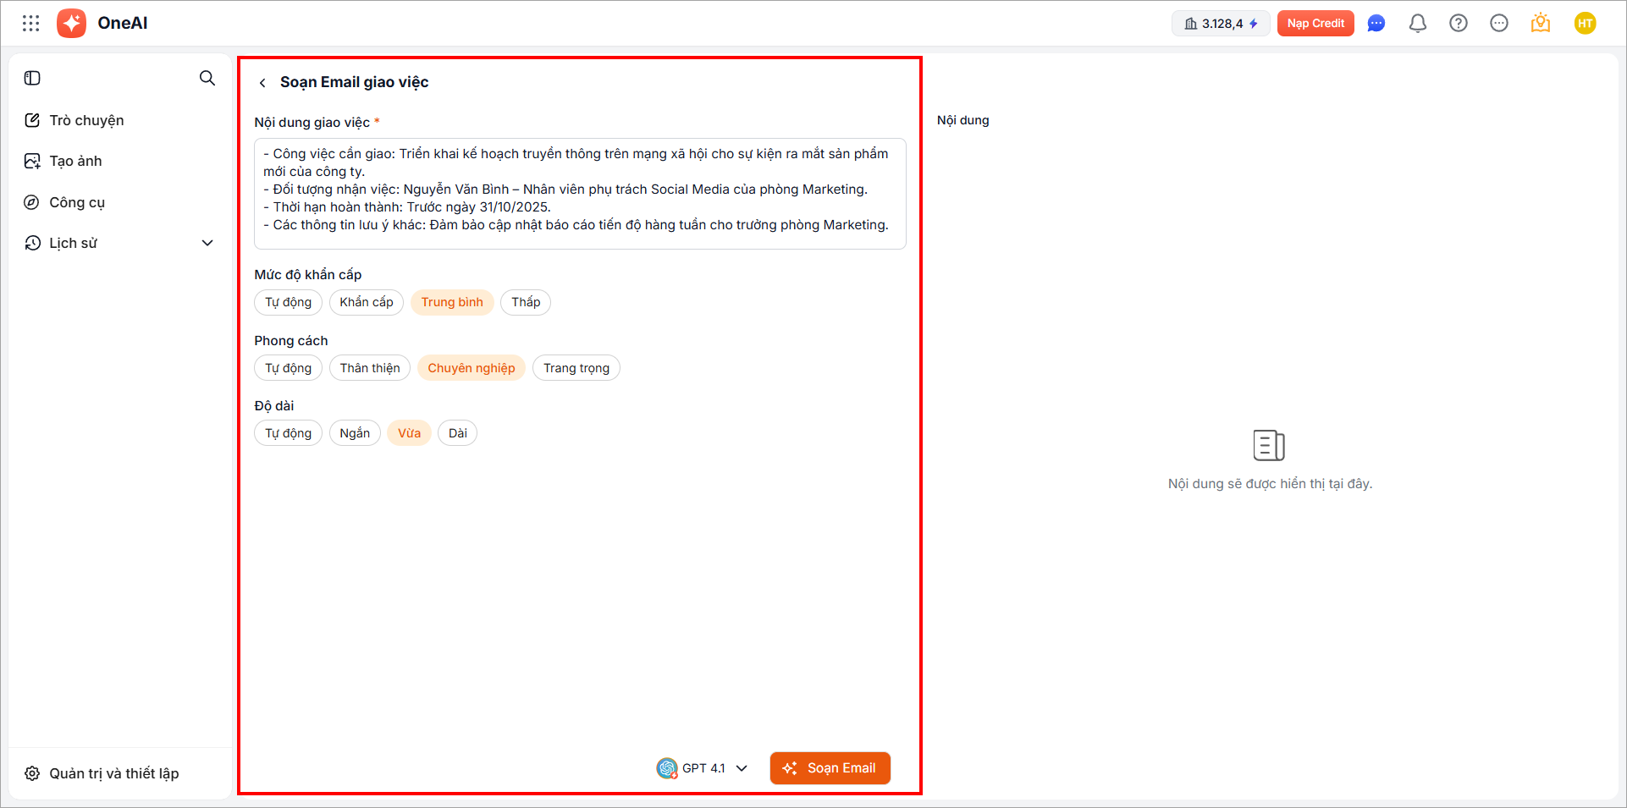The image size is (1627, 808).
Task: Click the yellow rewards badge icon
Action: (x=1541, y=24)
